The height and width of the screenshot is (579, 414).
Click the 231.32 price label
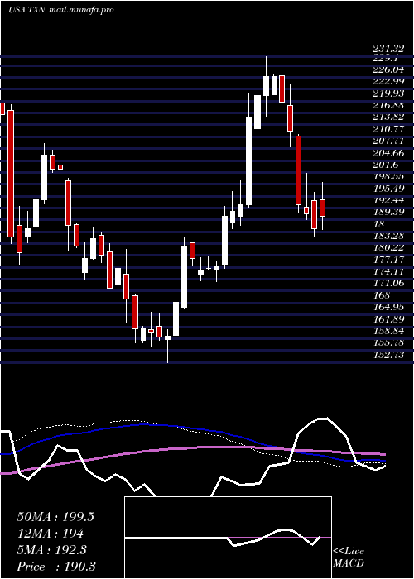(x=388, y=49)
